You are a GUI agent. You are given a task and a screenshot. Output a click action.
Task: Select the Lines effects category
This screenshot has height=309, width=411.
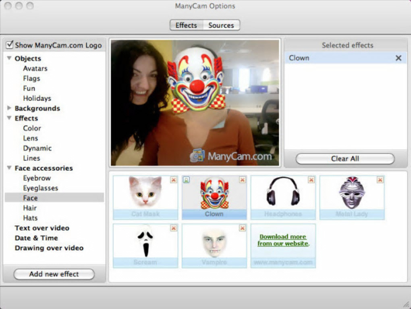coord(31,158)
